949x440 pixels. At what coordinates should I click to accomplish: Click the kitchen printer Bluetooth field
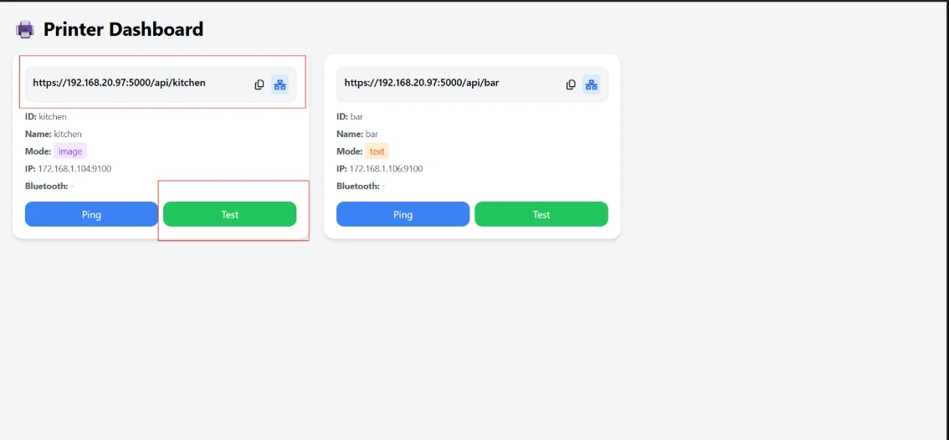pyautogui.click(x=49, y=186)
